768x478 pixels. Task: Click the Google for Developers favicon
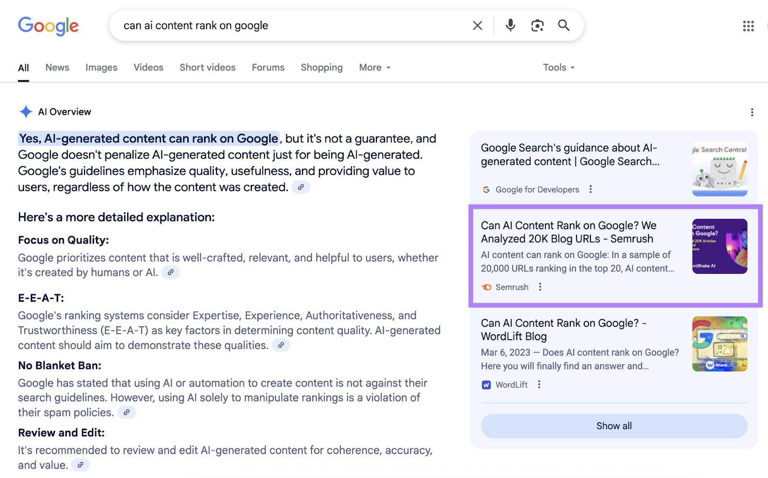[485, 189]
